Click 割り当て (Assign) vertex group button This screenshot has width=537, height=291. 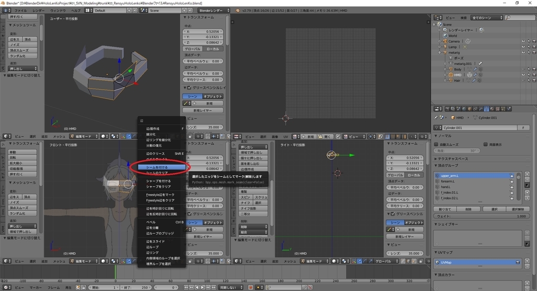[x=445, y=209]
